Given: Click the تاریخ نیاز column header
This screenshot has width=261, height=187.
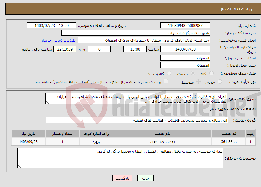Looking at the screenshot, I should (28, 134).
